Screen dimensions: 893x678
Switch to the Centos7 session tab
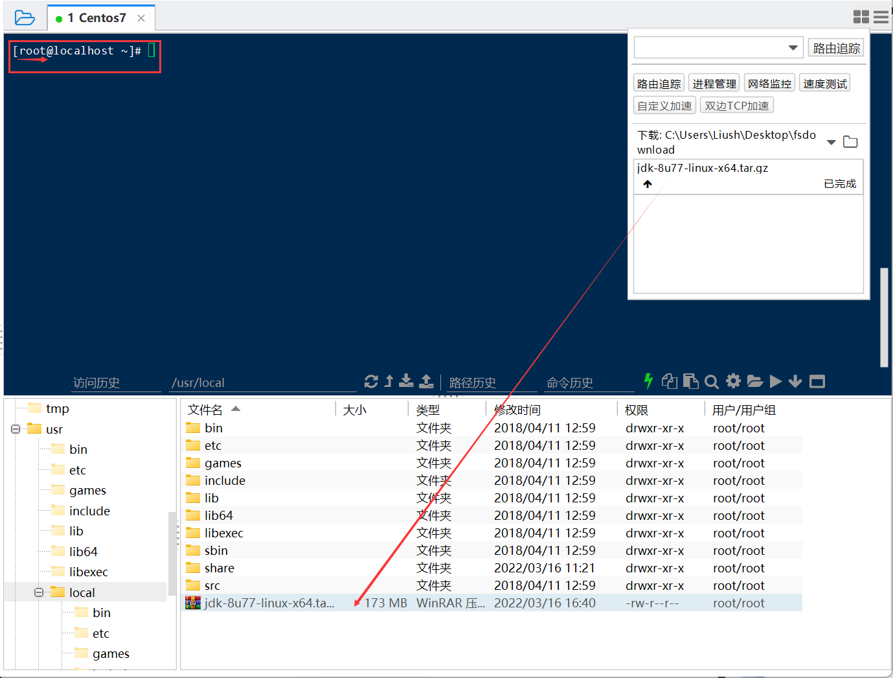click(x=97, y=18)
